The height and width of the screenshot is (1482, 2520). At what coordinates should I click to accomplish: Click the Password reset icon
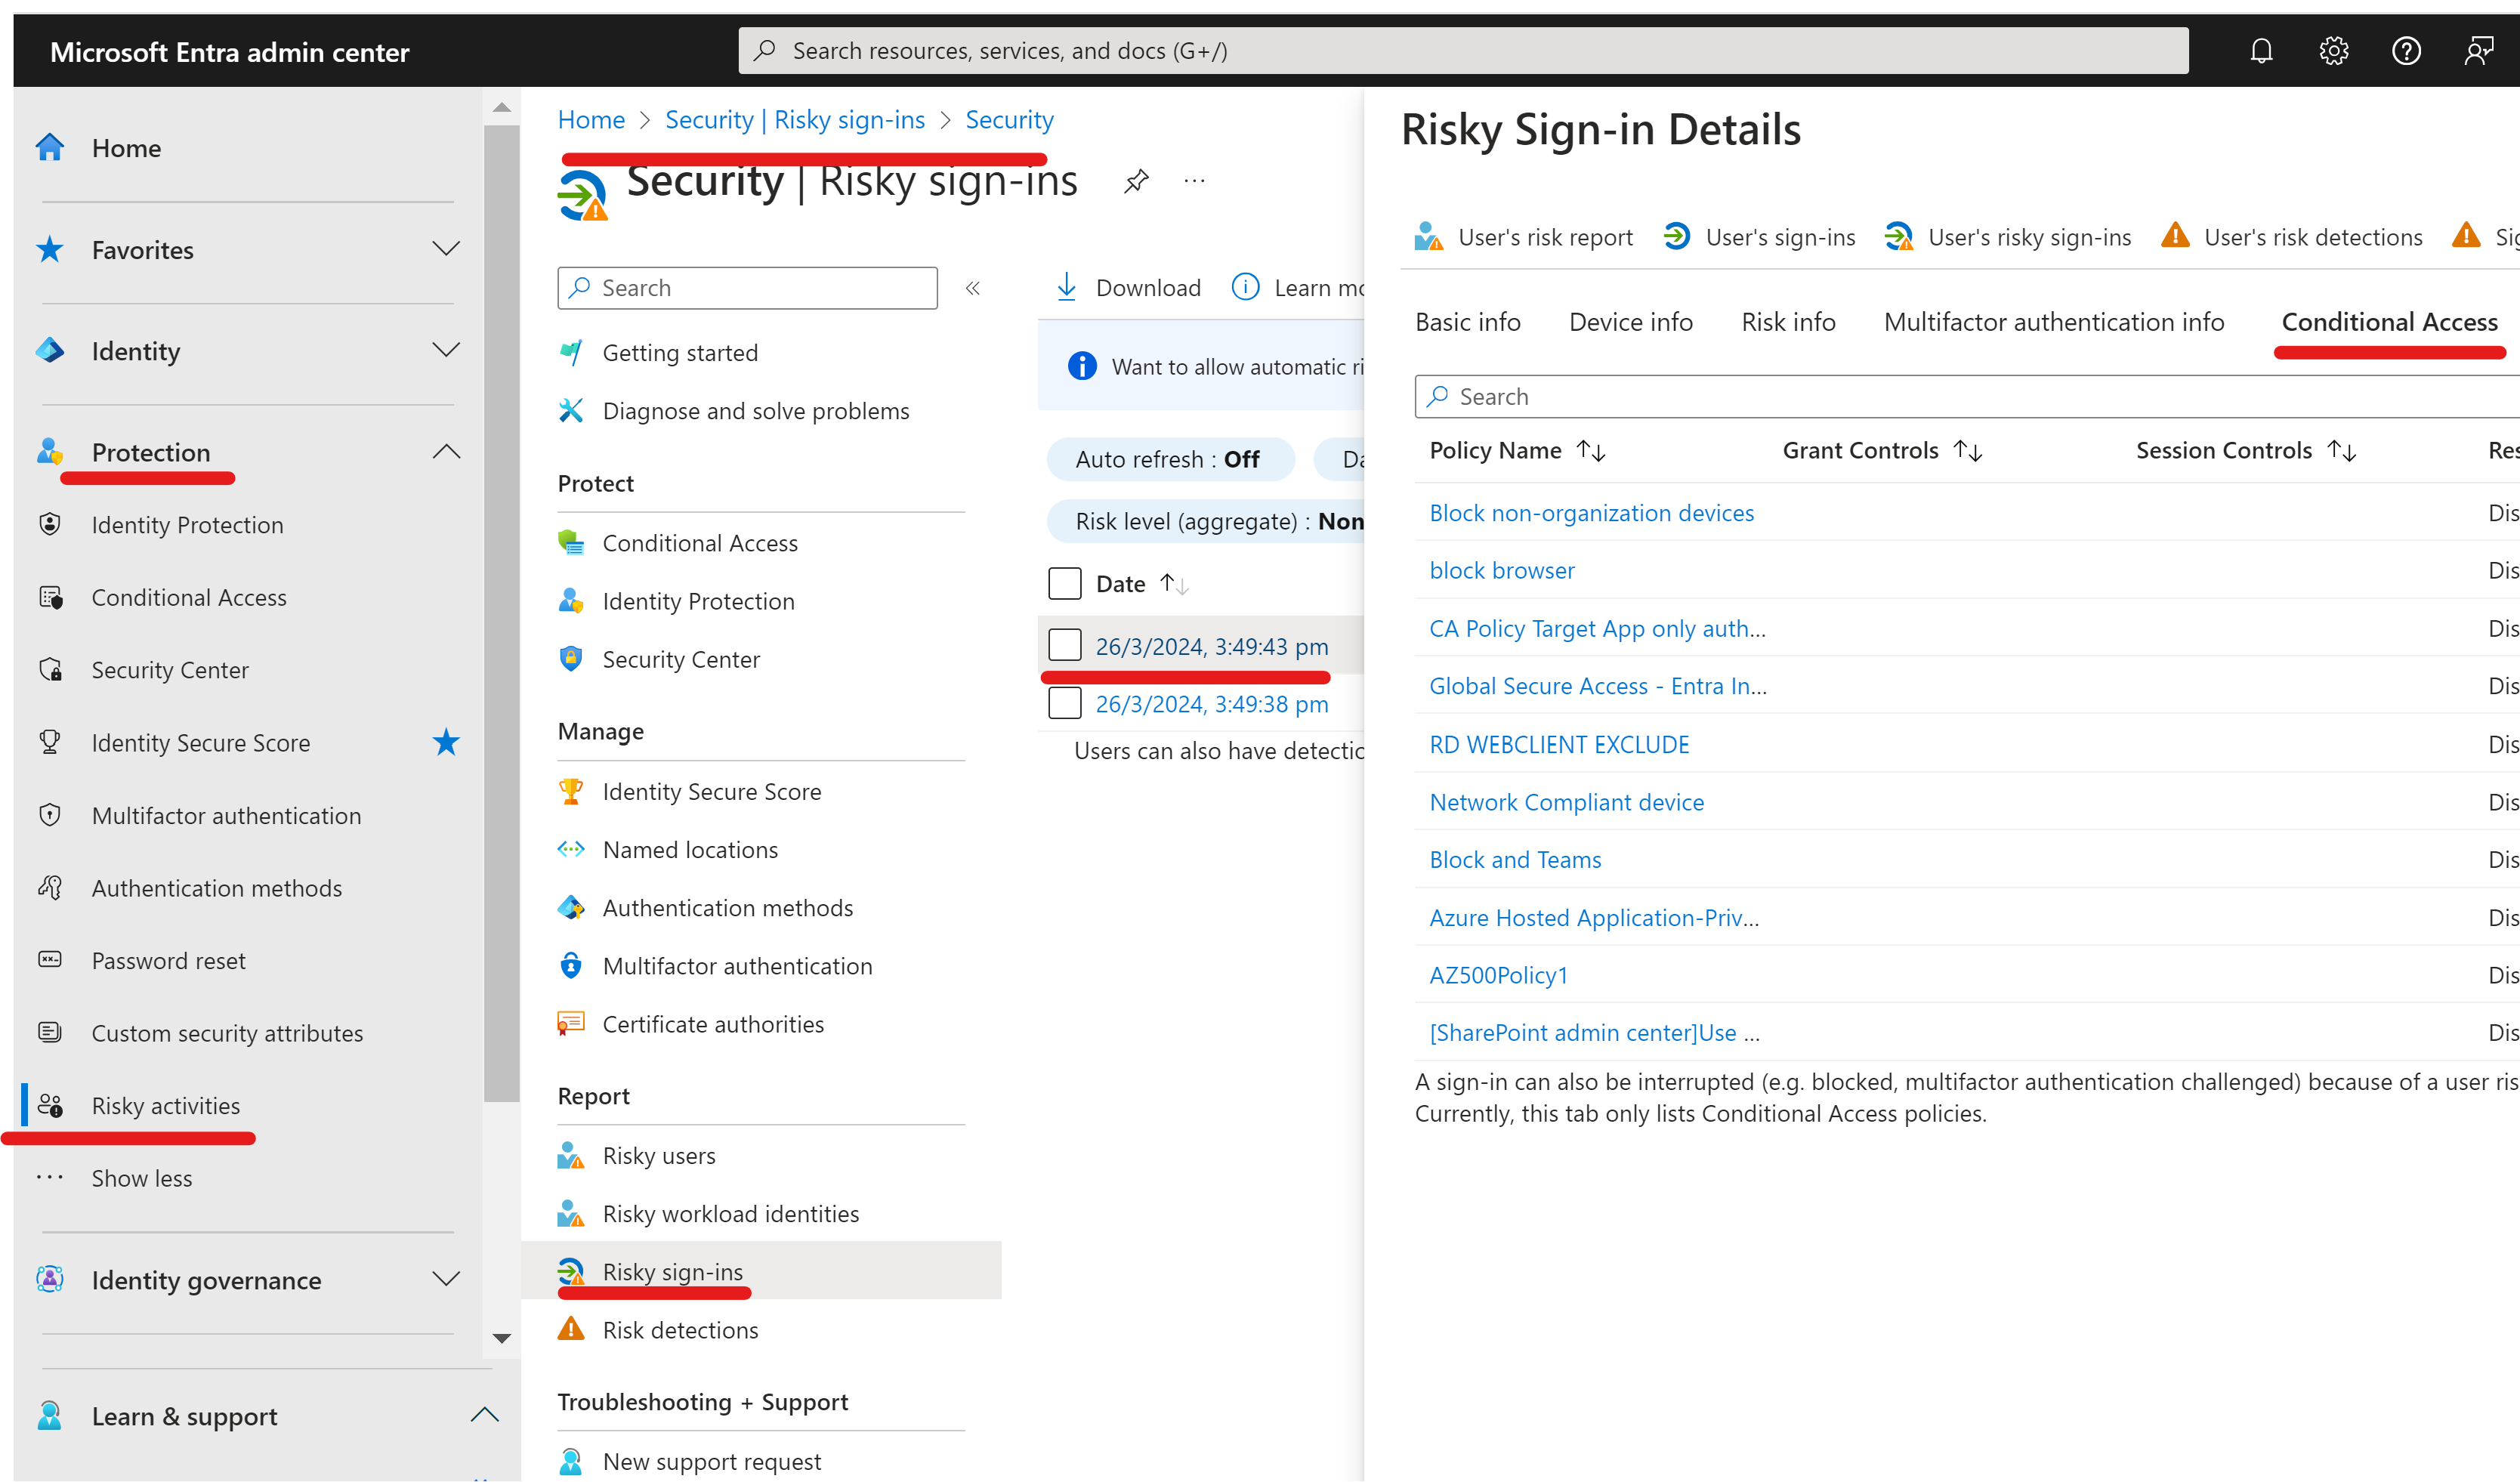[x=49, y=960]
